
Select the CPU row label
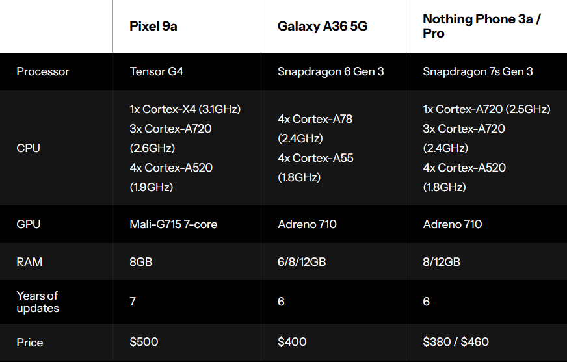tap(28, 148)
